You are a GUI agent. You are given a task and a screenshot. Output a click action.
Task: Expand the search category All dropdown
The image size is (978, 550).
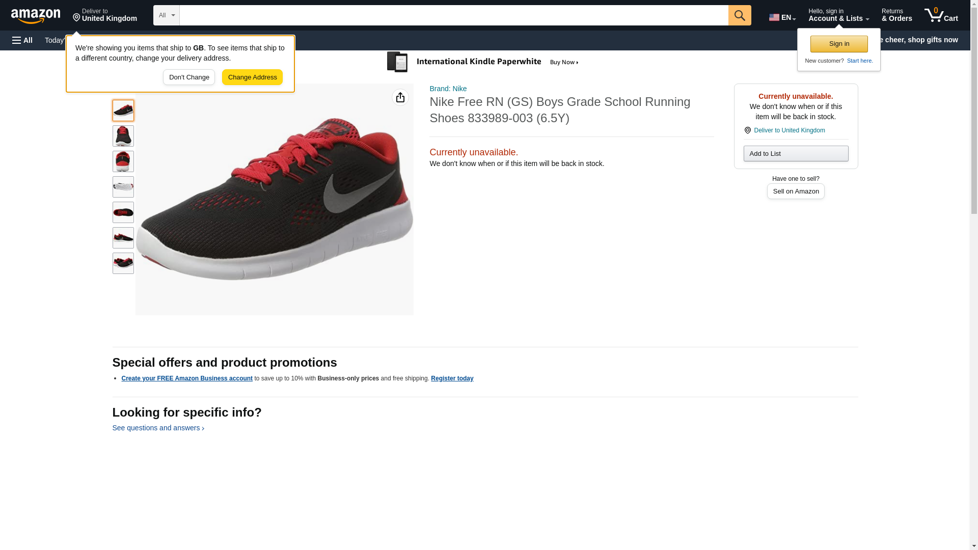click(166, 15)
